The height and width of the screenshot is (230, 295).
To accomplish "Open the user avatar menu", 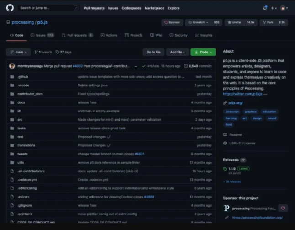I will 284,8.
